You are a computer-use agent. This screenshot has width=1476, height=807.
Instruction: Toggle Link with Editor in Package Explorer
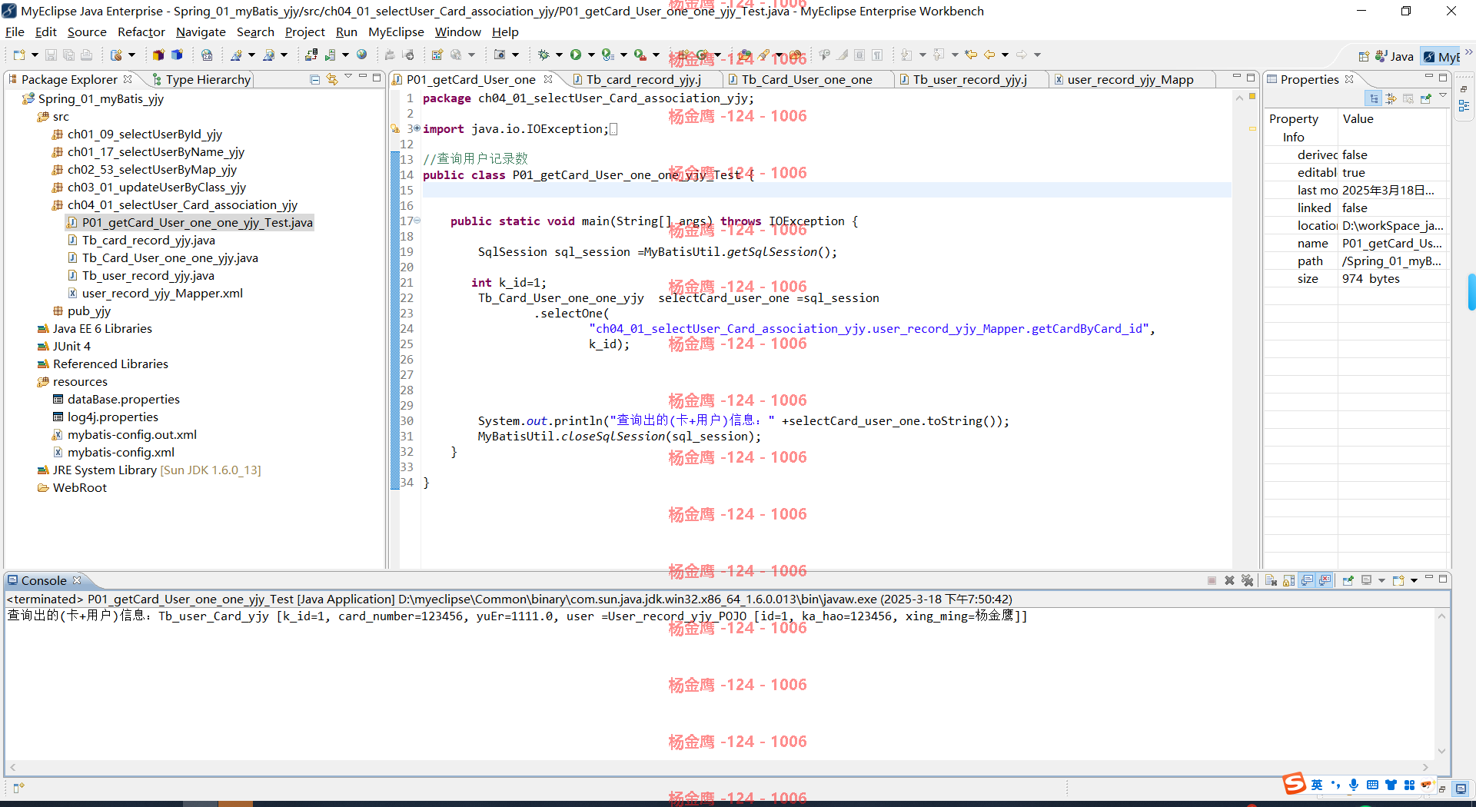[x=332, y=79]
